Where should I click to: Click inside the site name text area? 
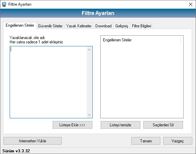point(48,82)
